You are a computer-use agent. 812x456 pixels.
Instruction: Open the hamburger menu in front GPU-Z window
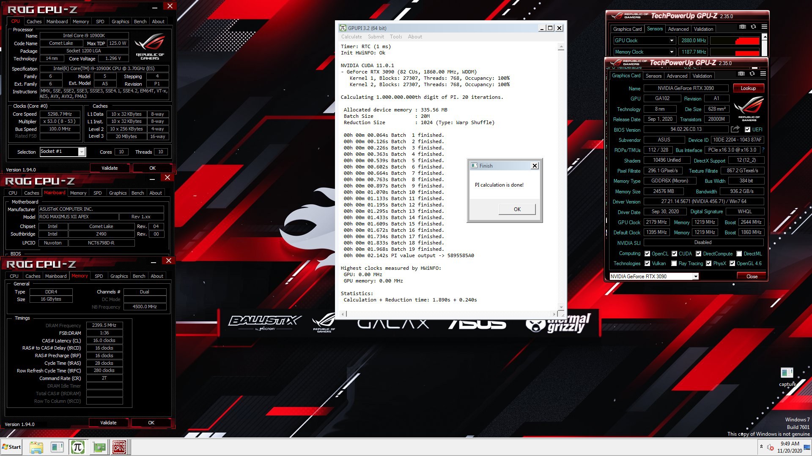pos(763,73)
